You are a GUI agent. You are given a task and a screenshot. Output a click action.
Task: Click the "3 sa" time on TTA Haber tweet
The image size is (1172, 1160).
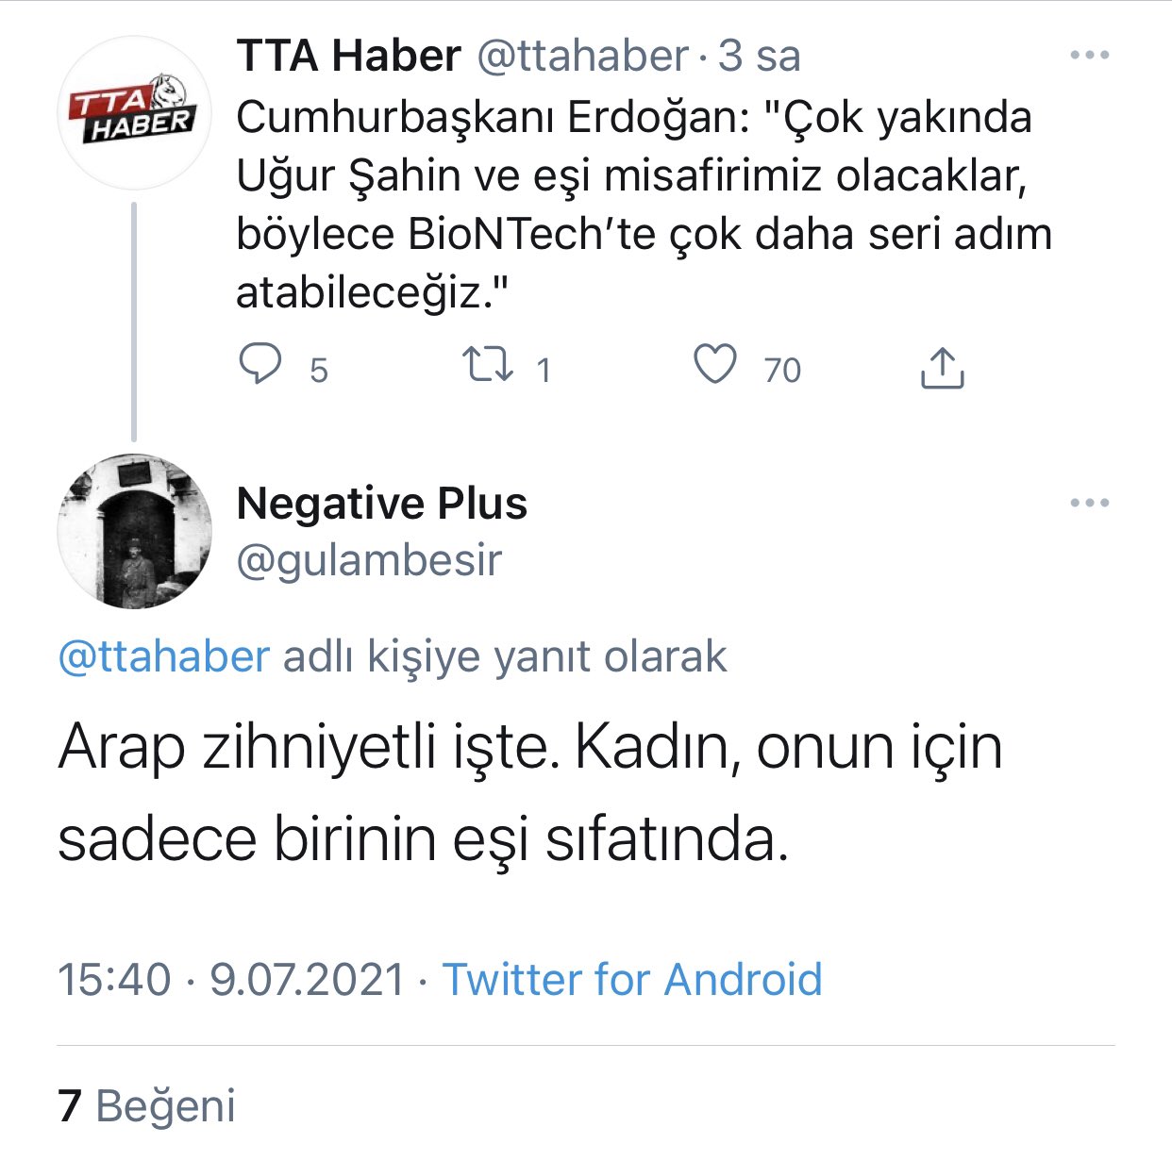759,57
